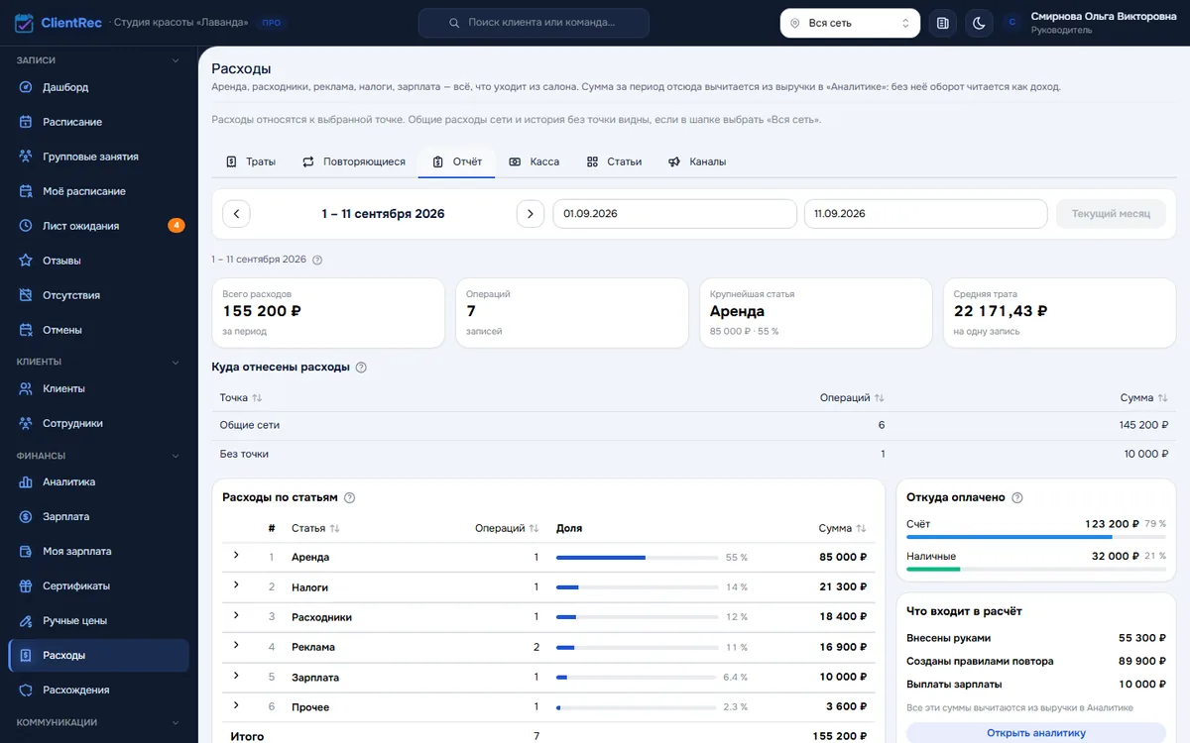This screenshot has width=1190, height=743.
Task: Collapse the ЗАПИСИ sidebar section
Action: (x=176, y=60)
